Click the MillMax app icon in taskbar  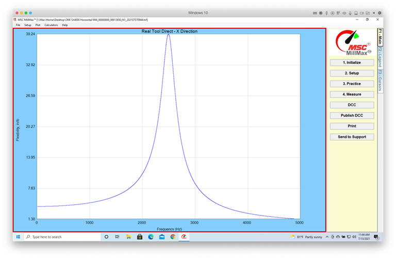coord(184,237)
